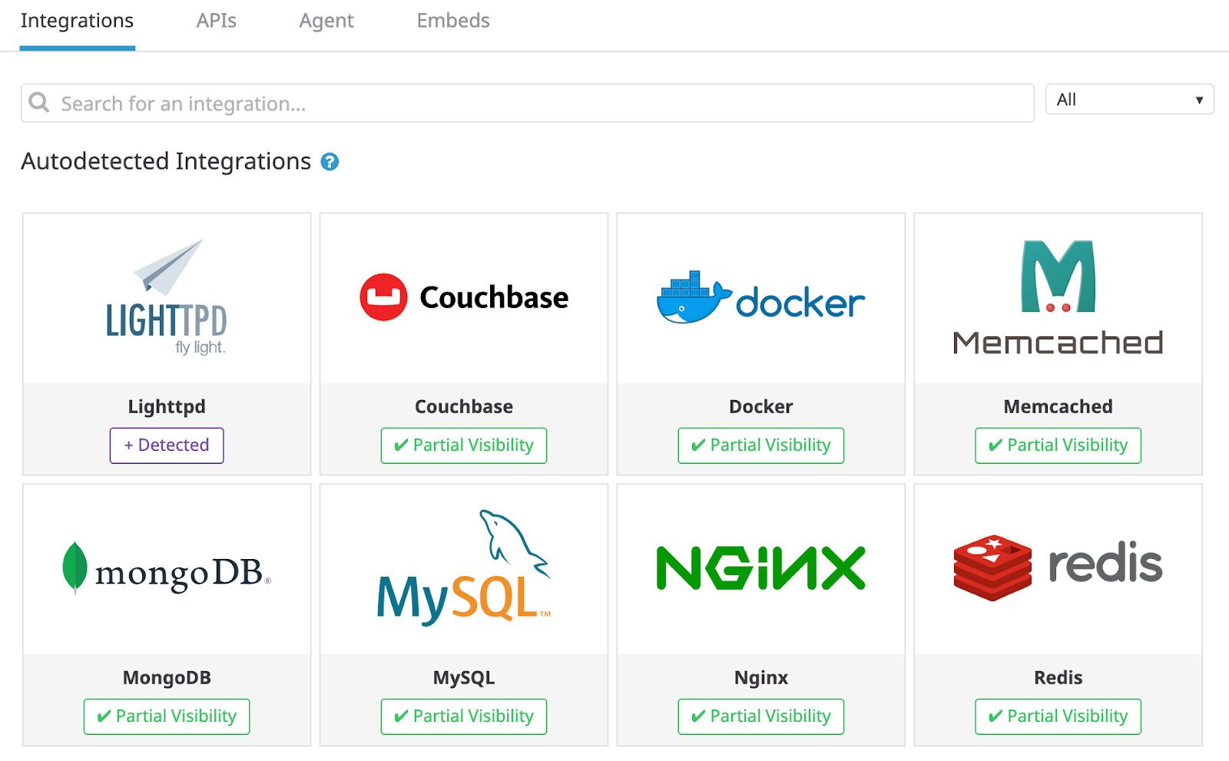
Task: Open the Embeds tab
Action: click(452, 21)
